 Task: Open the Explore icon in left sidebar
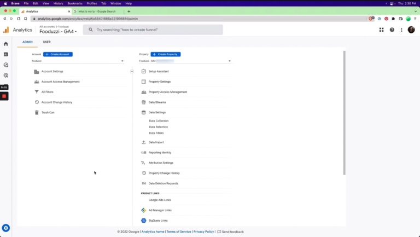point(6,65)
